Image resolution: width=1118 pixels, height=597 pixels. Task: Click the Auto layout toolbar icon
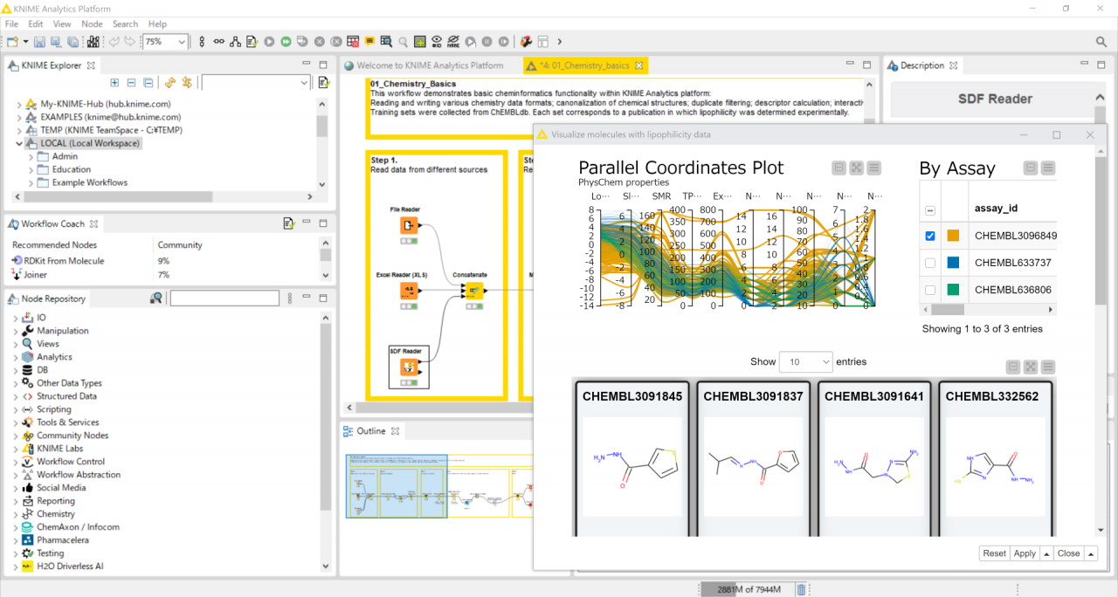pyautogui.click(x=236, y=41)
